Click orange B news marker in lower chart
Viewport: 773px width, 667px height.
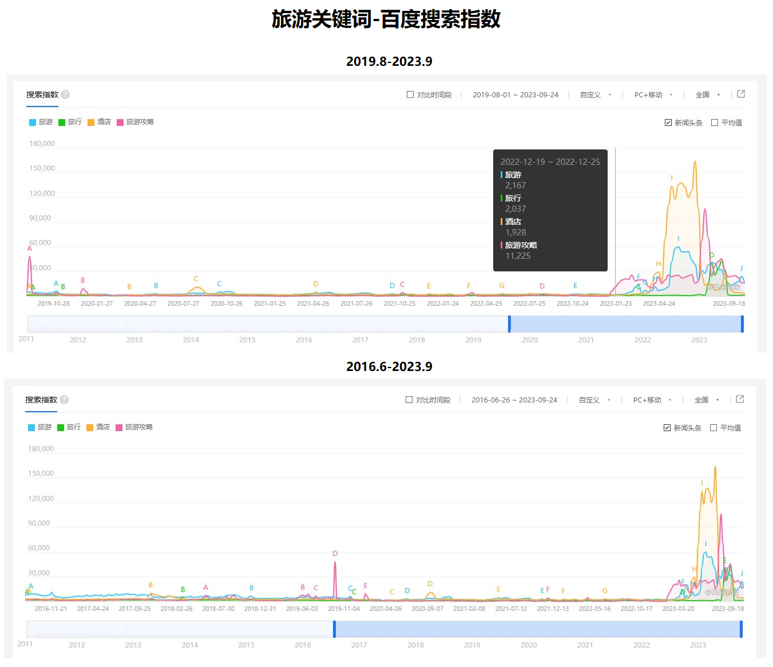[150, 585]
